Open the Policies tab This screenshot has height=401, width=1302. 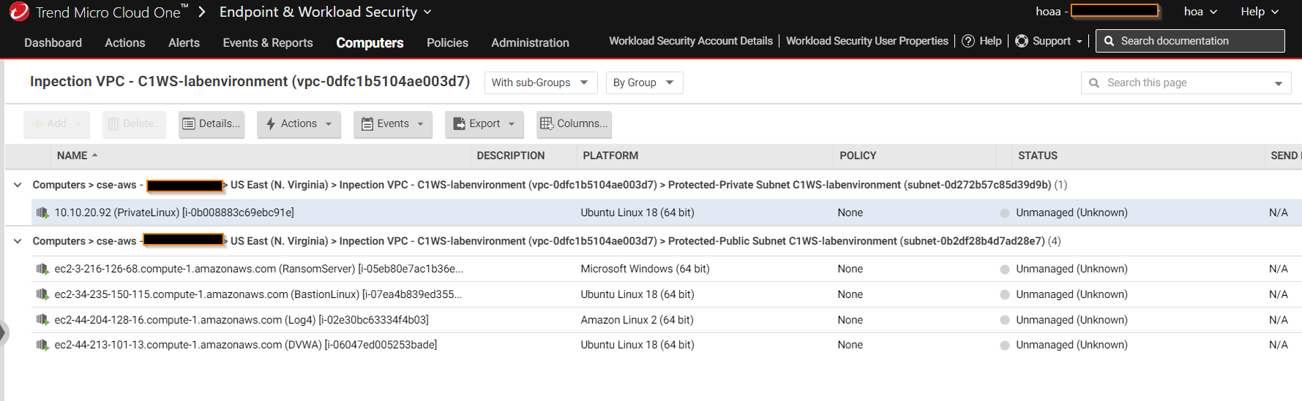[x=447, y=42]
